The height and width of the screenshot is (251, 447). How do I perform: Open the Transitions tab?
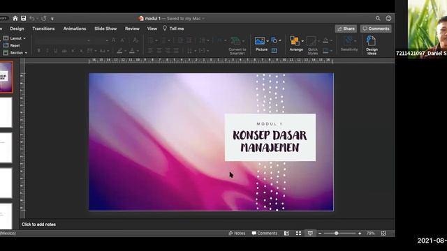pos(43,29)
